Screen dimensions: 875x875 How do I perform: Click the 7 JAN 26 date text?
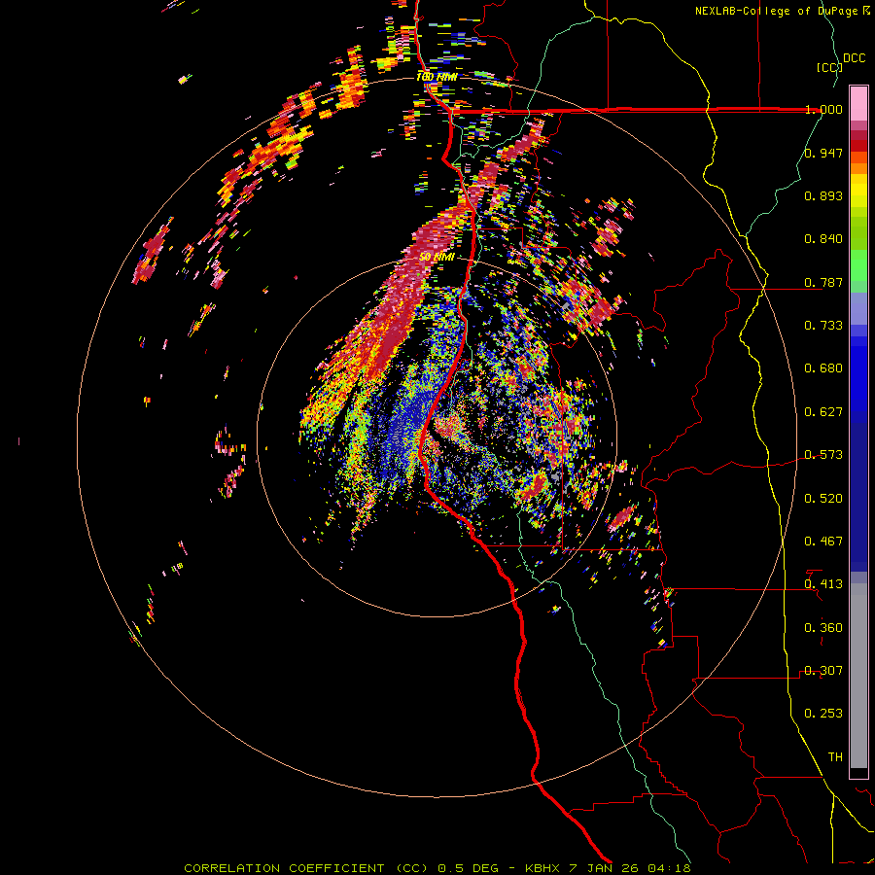tap(603, 868)
